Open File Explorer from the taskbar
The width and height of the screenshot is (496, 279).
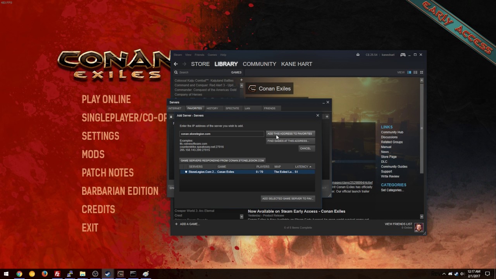pos(83,274)
